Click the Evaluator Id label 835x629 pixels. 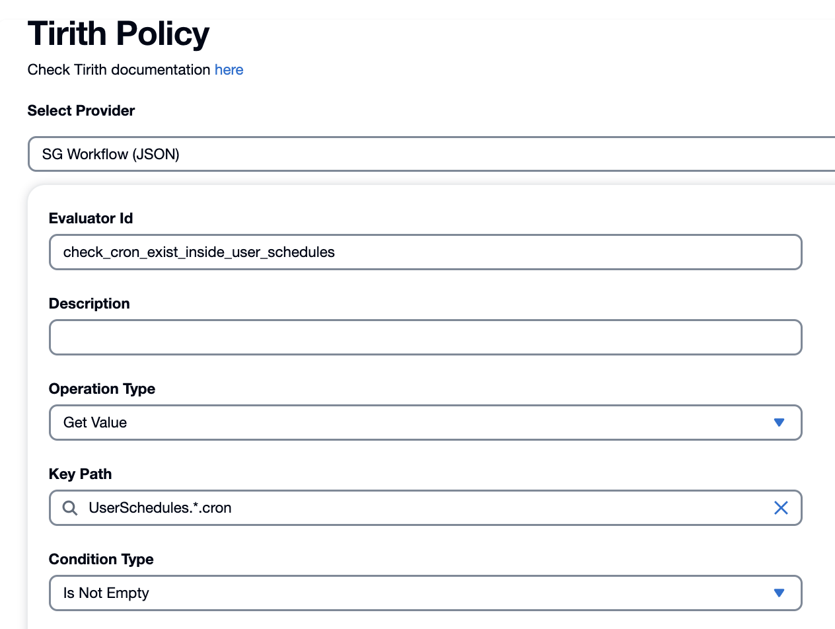tap(91, 219)
